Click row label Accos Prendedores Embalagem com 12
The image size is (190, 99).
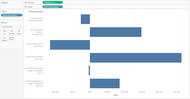pyautogui.click(x=34, y=71)
